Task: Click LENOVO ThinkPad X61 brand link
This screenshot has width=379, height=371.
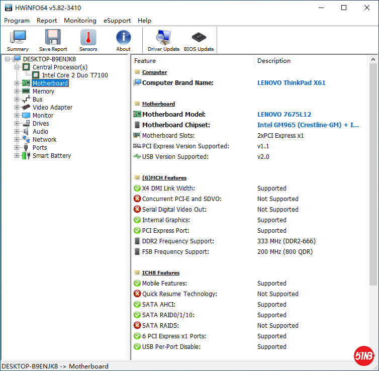Action: (291, 83)
